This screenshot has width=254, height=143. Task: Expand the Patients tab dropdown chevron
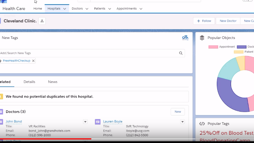click(109, 9)
